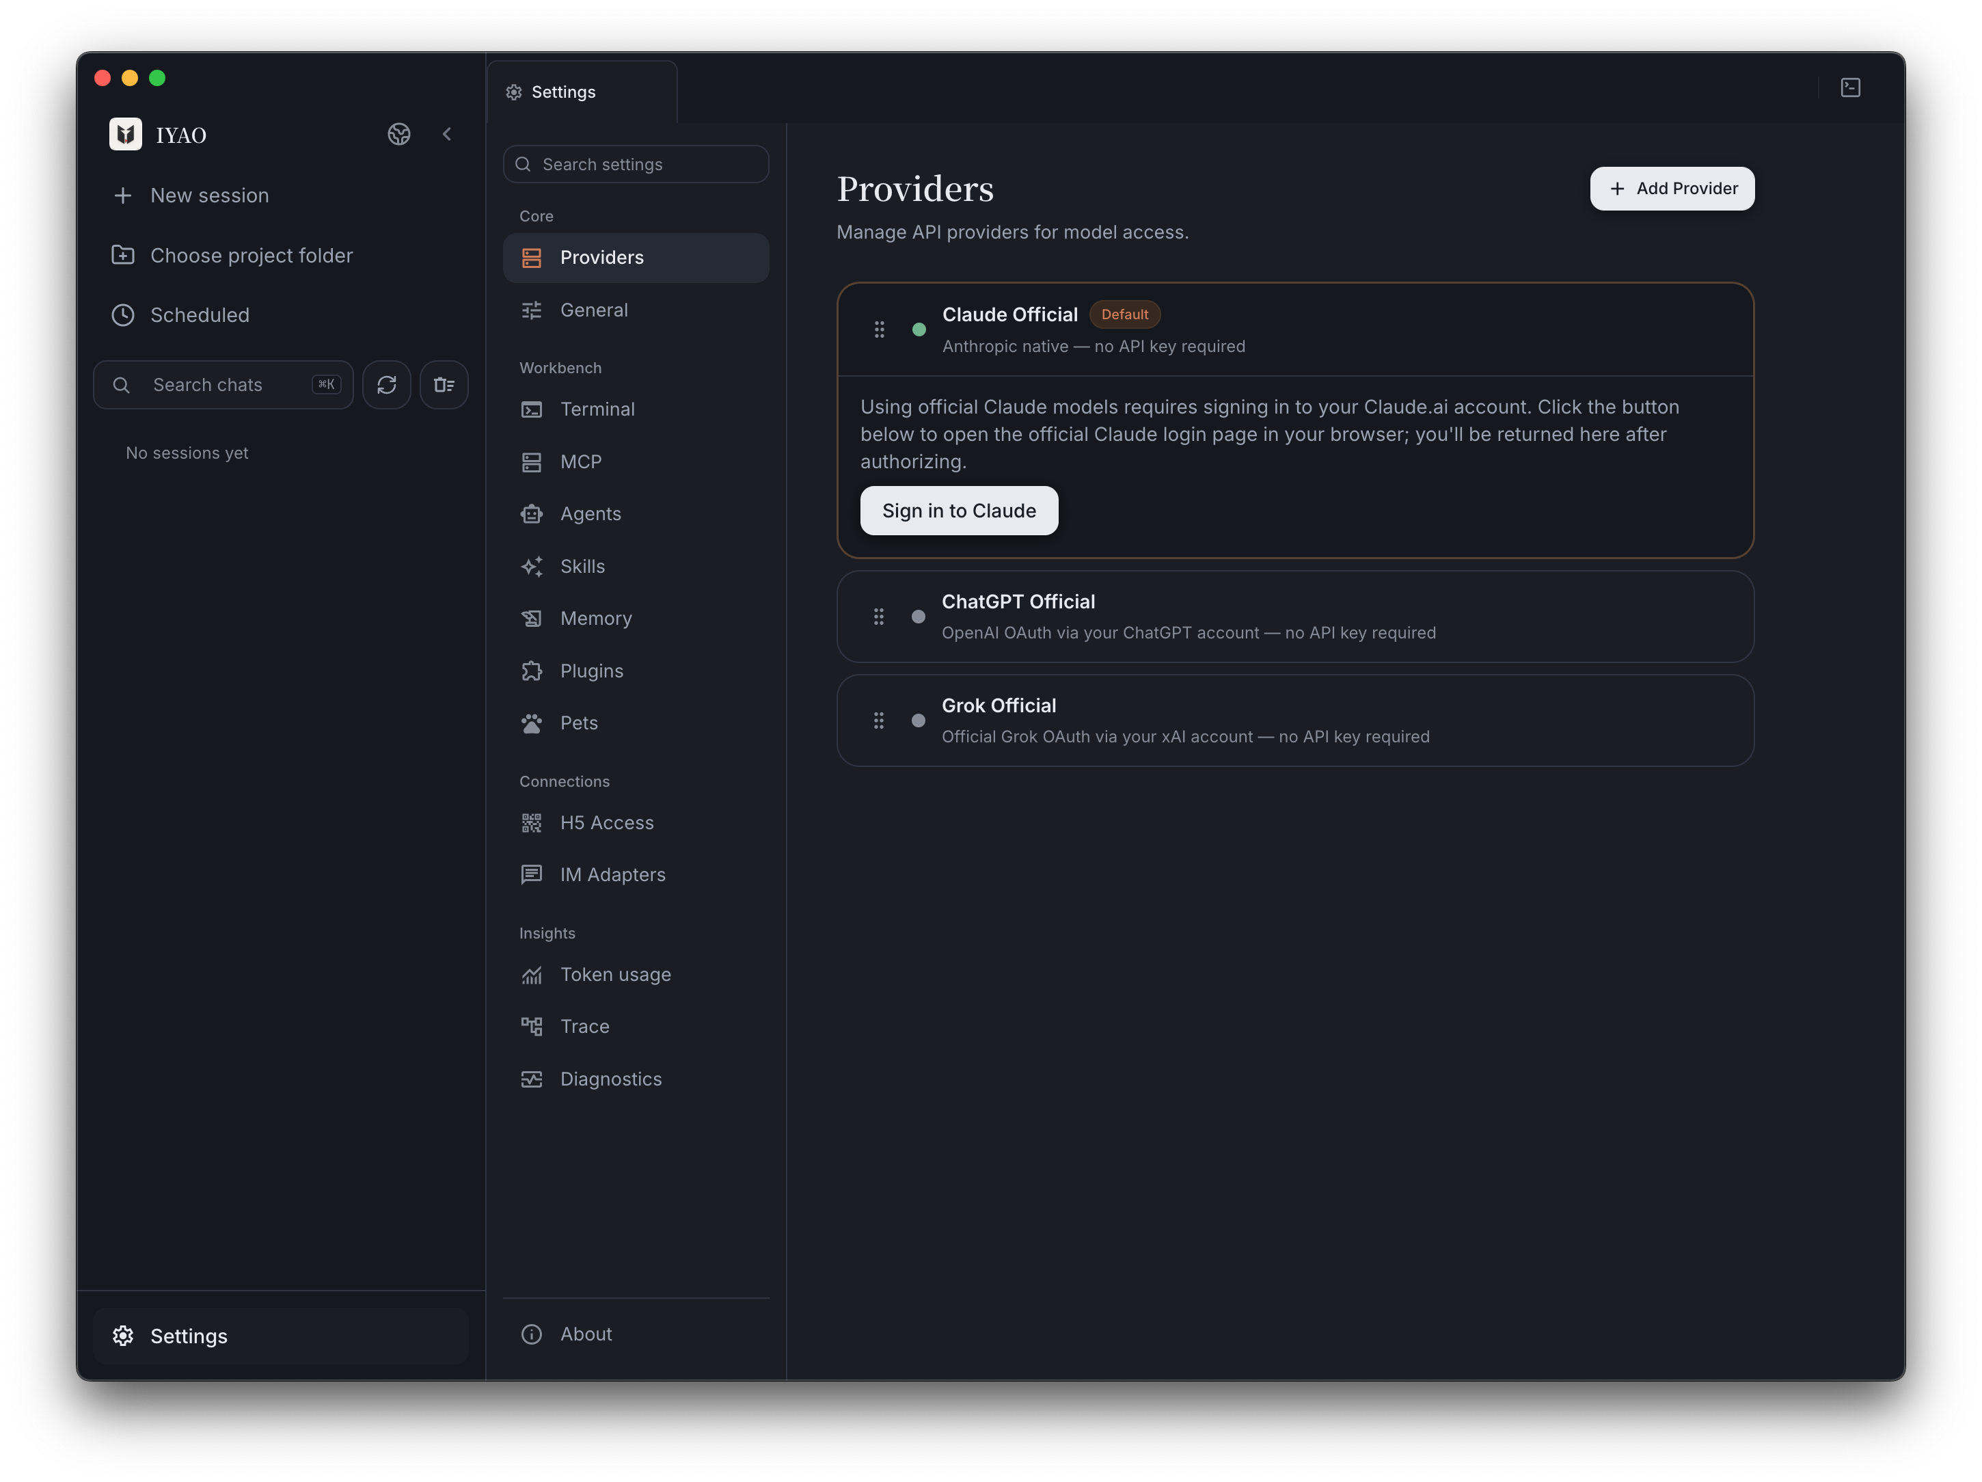The image size is (1982, 1482).
Task: Toggle the terminal panel icon at top right
Action: 1850,87
